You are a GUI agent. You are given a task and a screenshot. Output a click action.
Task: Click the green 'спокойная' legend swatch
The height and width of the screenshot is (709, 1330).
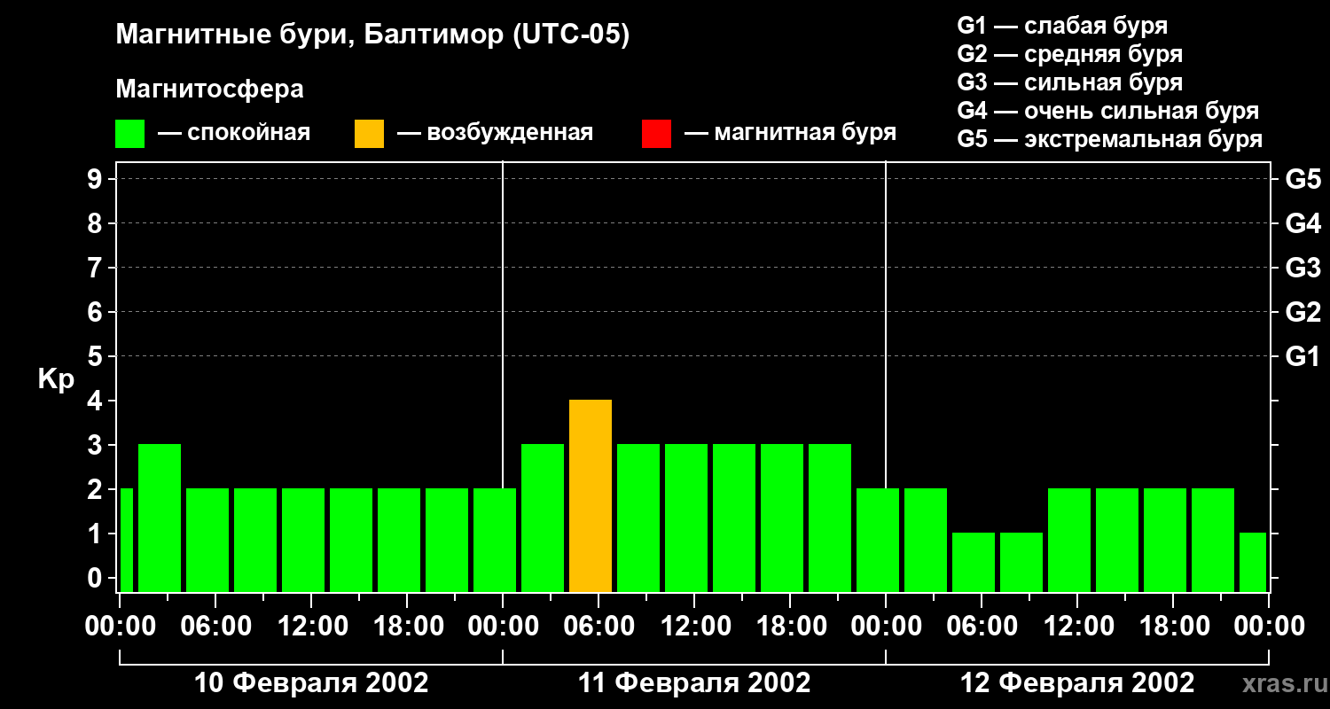129,134
